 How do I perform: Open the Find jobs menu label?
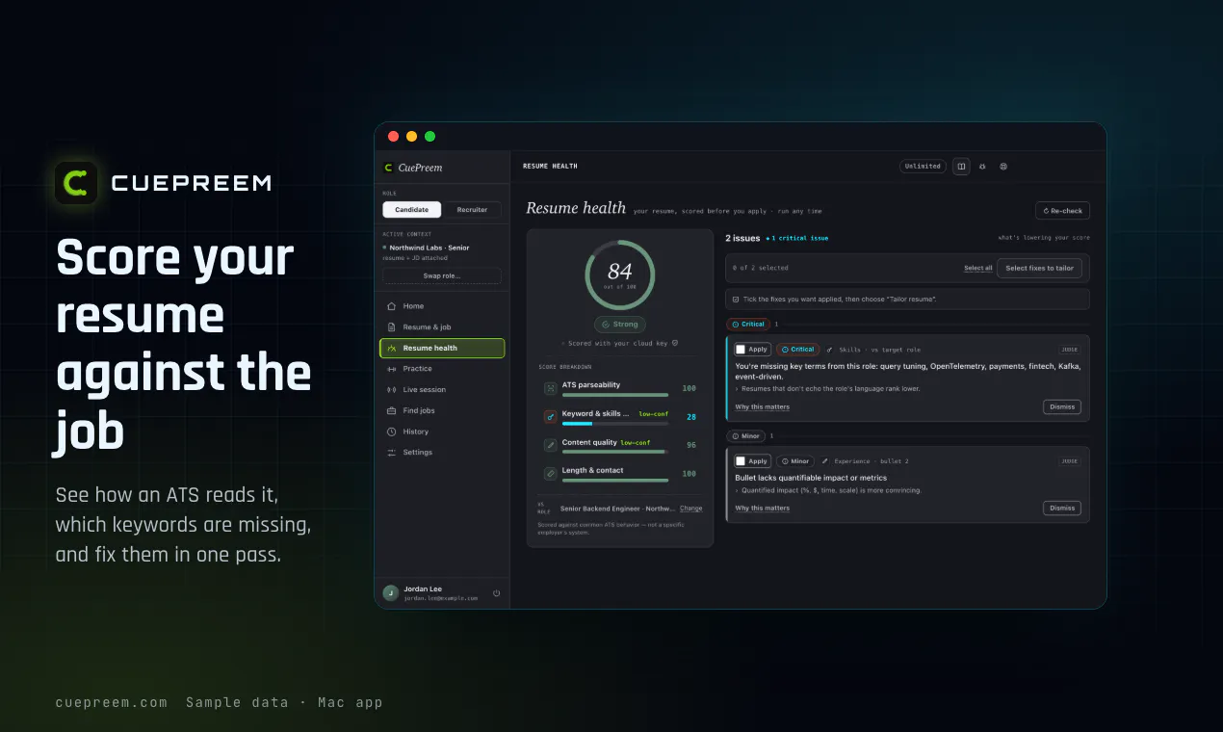pos(419,411)
